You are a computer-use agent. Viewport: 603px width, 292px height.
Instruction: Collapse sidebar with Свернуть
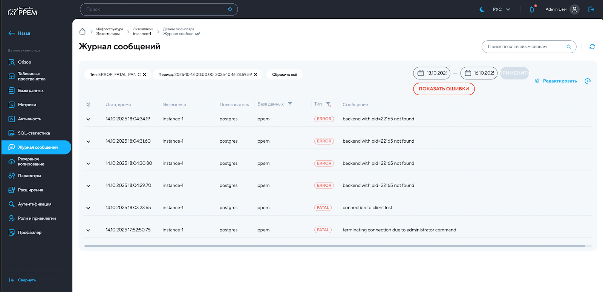click(x=23, y=280)
